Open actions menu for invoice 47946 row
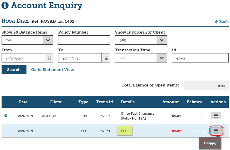 point(216,116)
